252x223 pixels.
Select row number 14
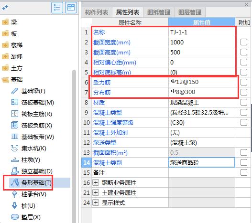(87, 162)
